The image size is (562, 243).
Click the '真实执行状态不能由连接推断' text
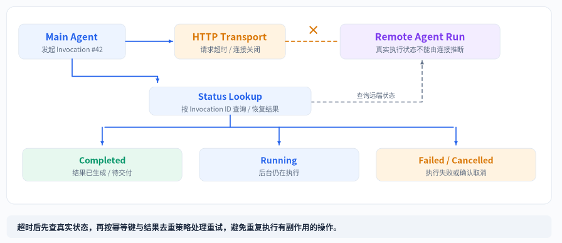(x=420, y=50)
